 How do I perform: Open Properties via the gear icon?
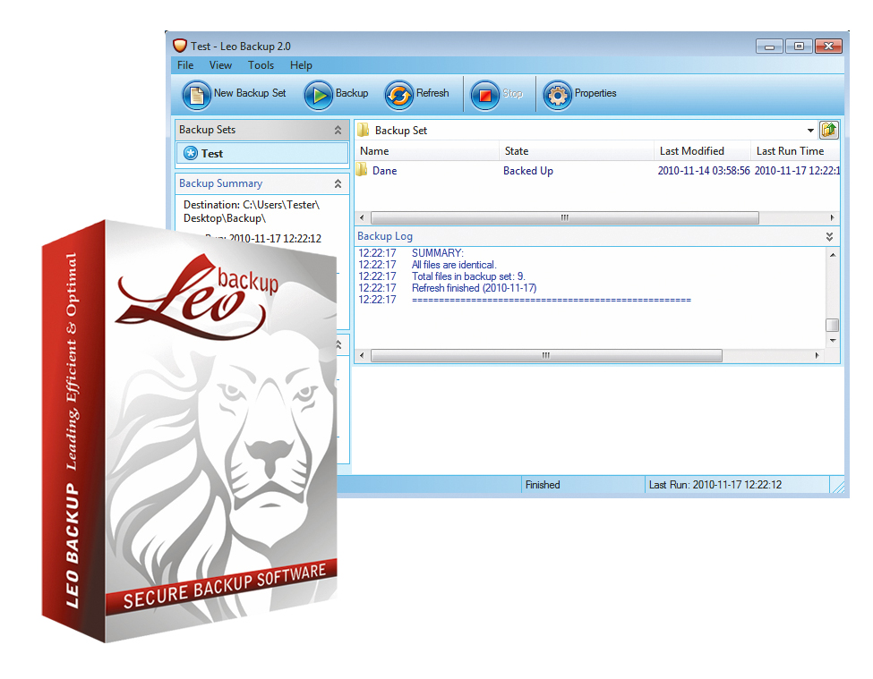click(557, 94)
